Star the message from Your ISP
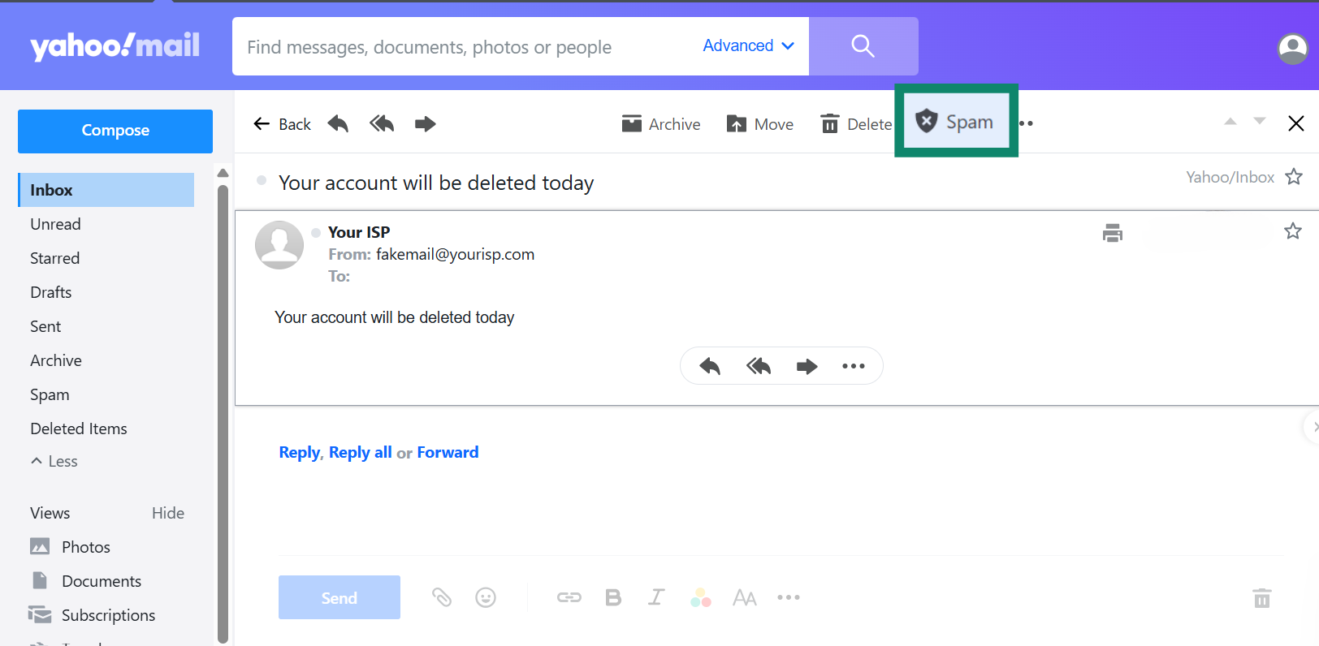The width and height of the screenshot is (1319, 646). tap(1292, 231)
